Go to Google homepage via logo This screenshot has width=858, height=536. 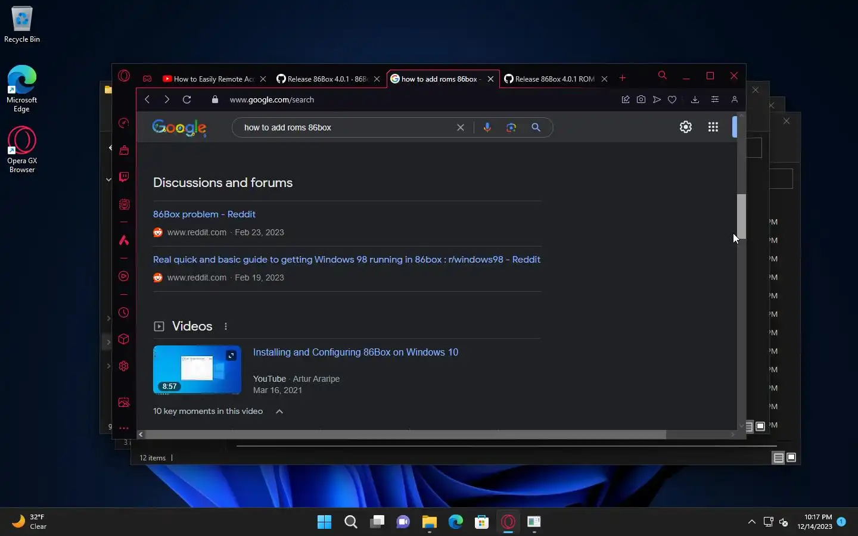pos(179,127)
